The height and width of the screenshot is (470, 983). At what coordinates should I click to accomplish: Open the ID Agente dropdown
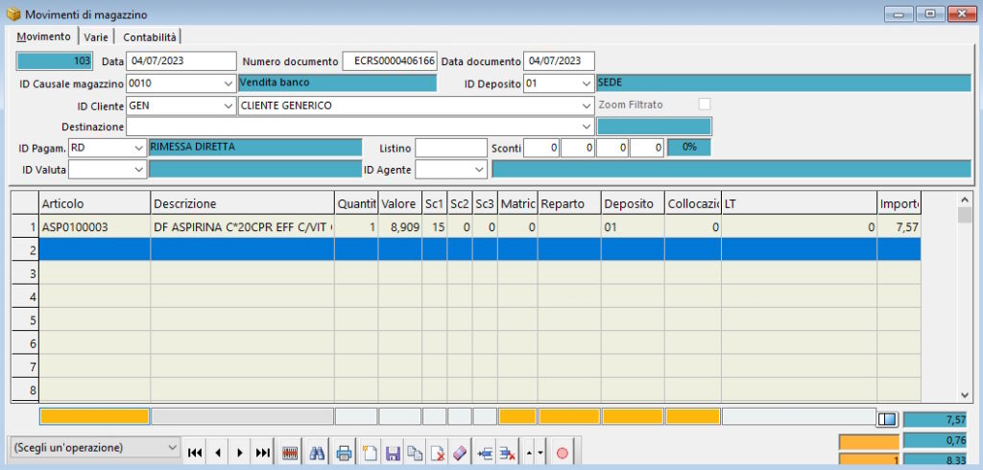(x=480, y=169)
